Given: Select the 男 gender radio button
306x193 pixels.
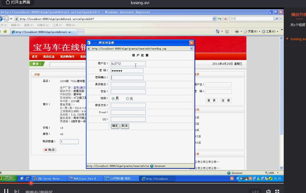Looking at the screenshot, I should (x=113, y=99).
